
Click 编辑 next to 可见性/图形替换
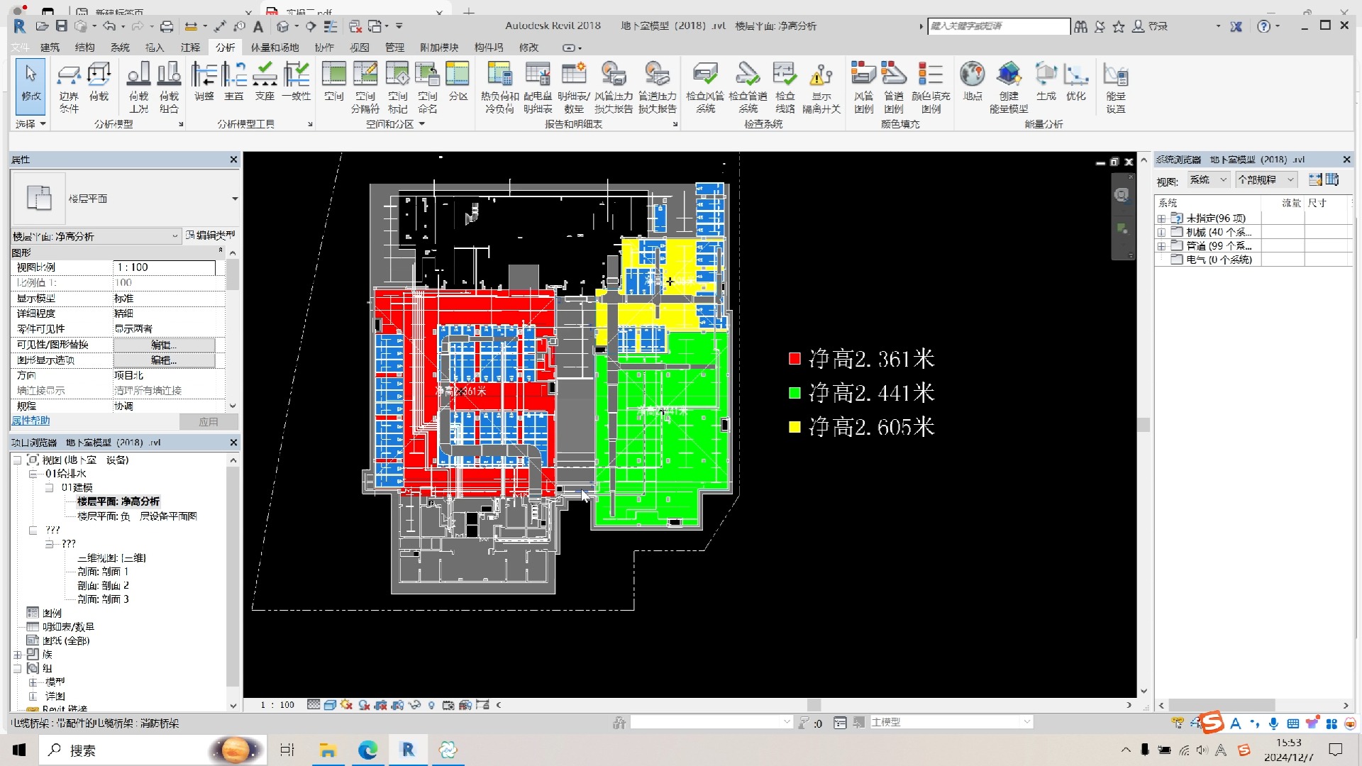(x=164, y=344)
